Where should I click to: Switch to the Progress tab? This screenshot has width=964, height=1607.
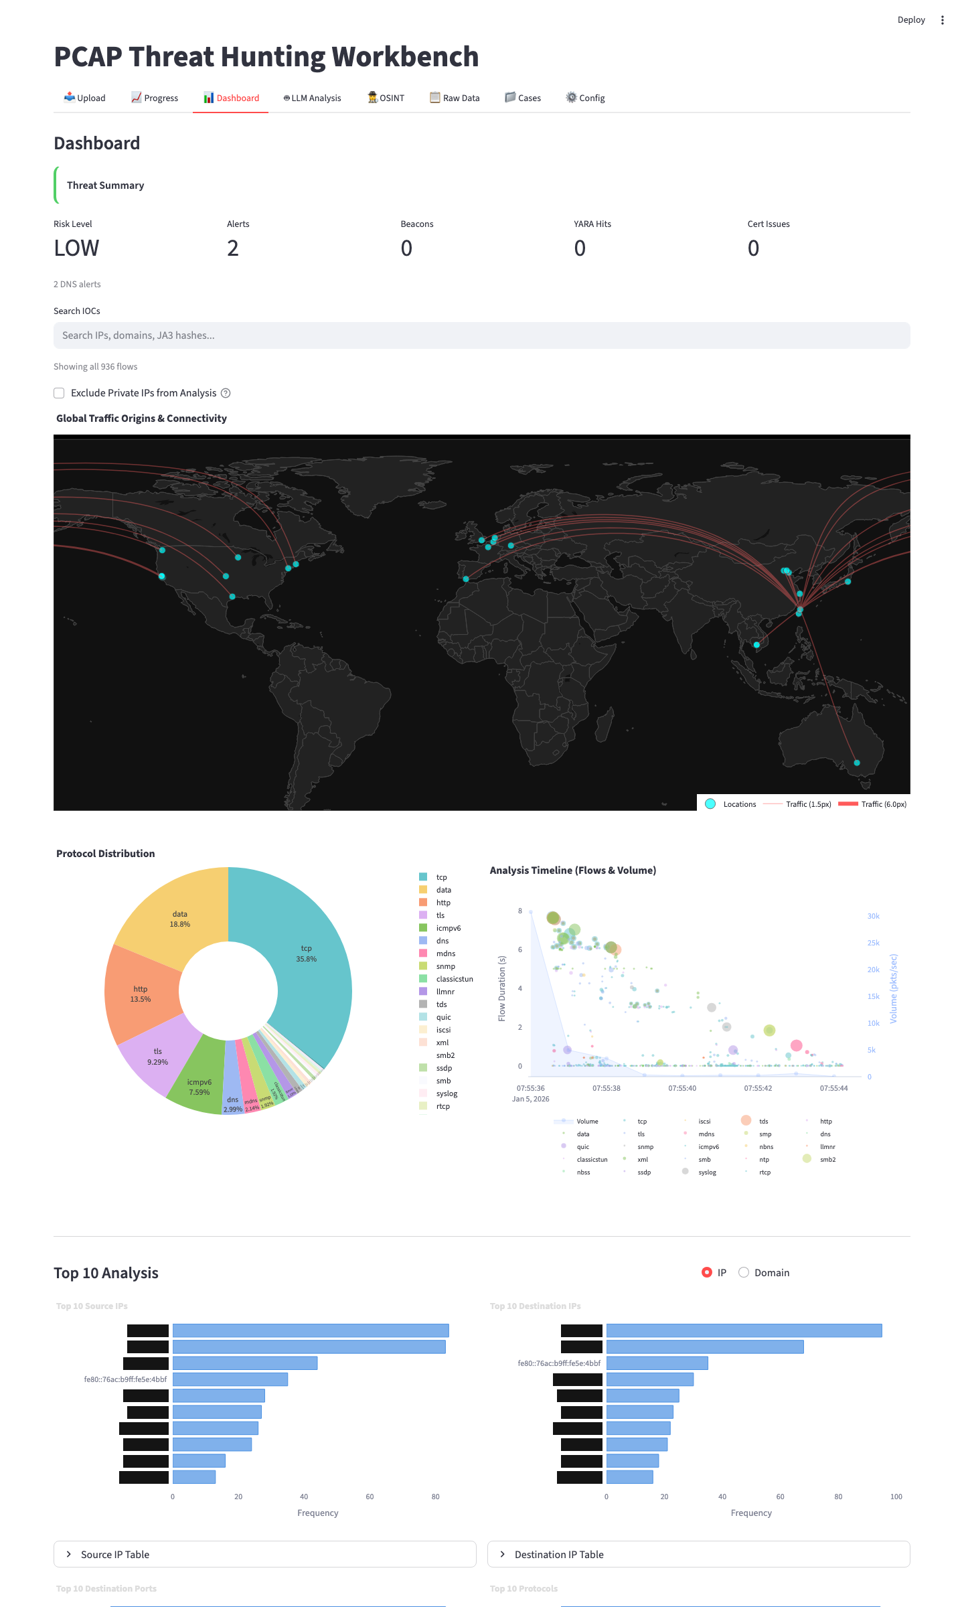pos(155,98)
